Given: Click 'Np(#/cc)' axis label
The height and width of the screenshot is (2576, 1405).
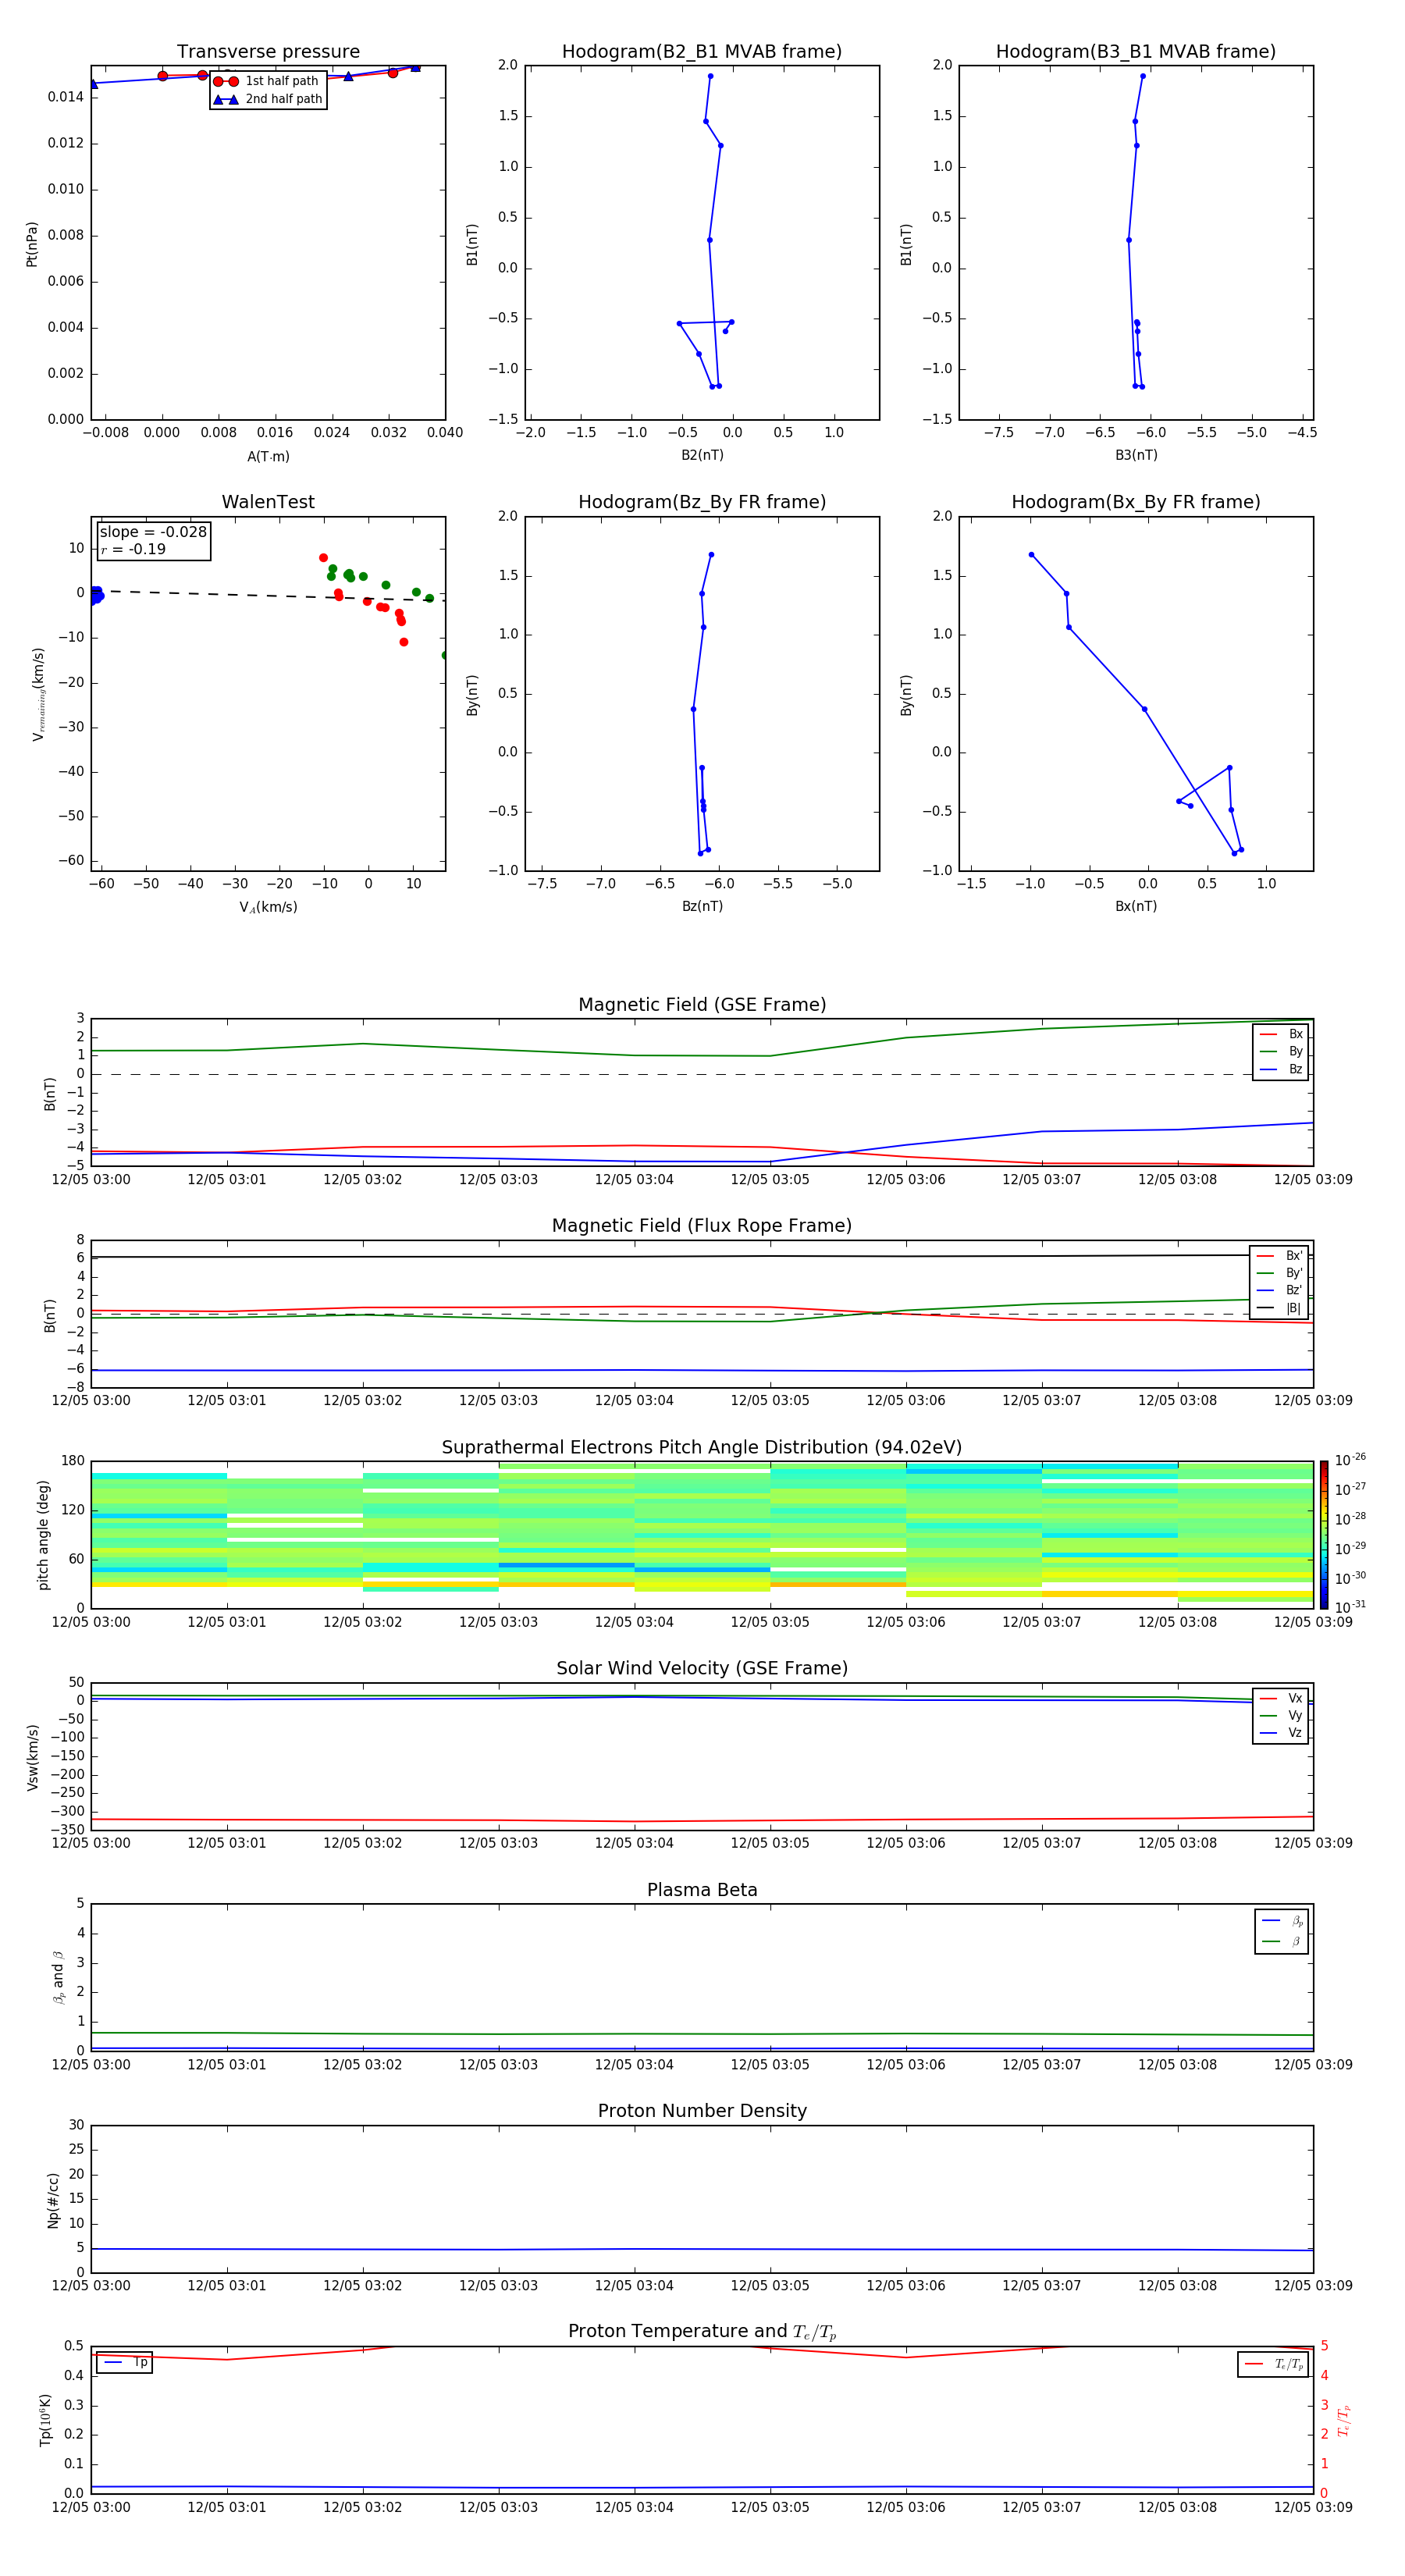Looking at the screenshot, I should click(x=53, y=2200).
